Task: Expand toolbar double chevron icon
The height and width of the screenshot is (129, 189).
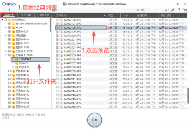Action: click(x=138, y=10)
